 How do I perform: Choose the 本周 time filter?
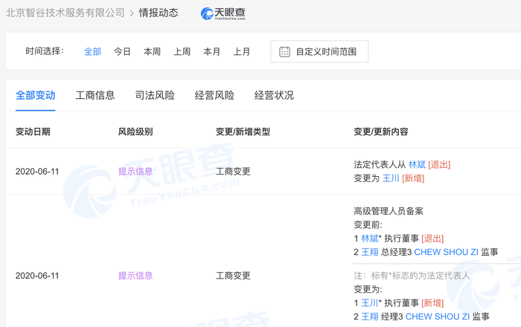pyautogui.click(x=152, y=52)
